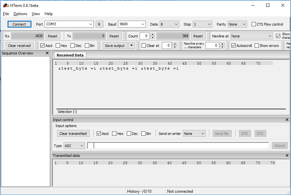Viewport: 291px width, 195px height.
Task: Select the Received Data tab
Action: click(70, 55)
